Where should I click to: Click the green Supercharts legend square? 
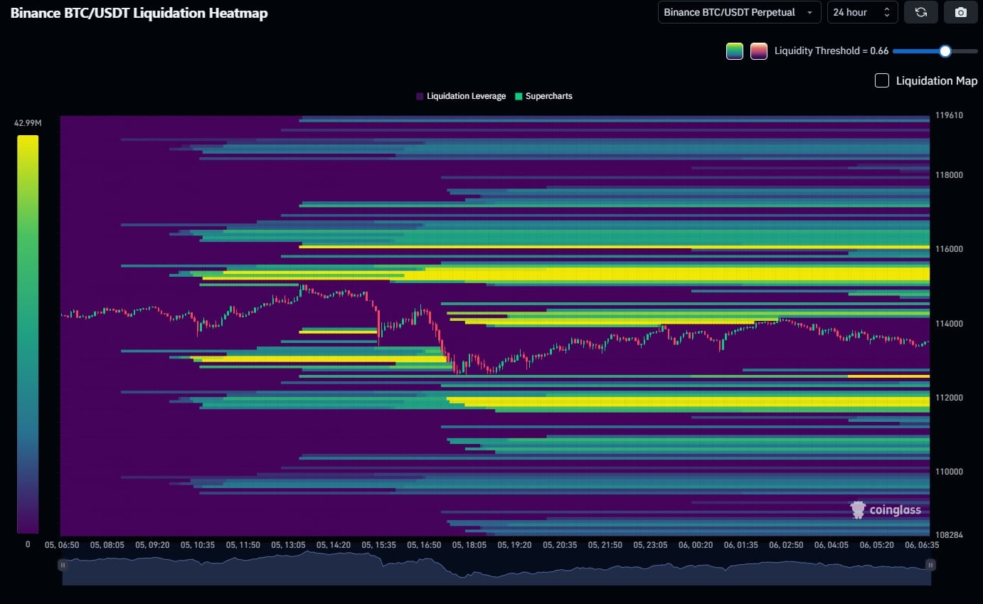point(519,96)
